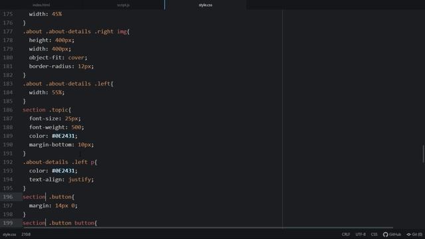Click the p selector on line 192
The width and height of the screenshot is (425, 239).
(x=92, y=162)
